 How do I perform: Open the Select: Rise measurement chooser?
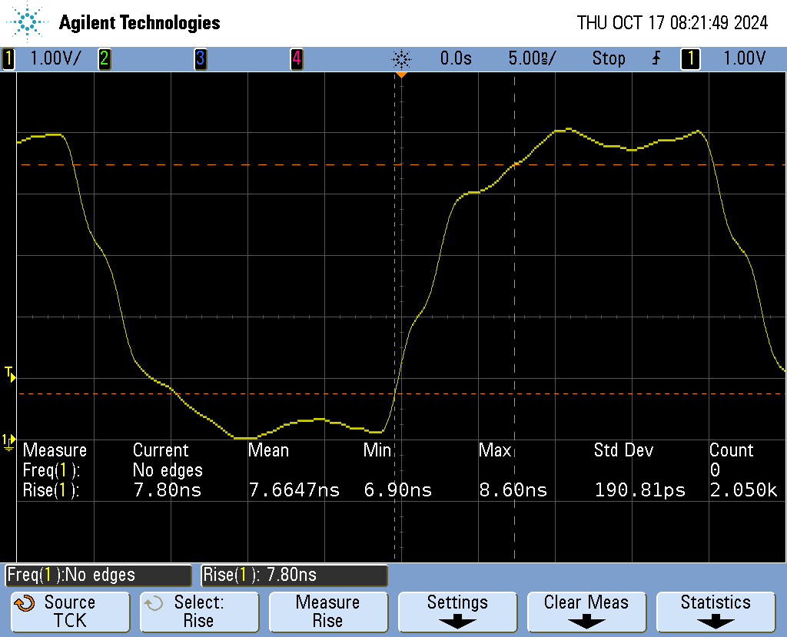198,611
